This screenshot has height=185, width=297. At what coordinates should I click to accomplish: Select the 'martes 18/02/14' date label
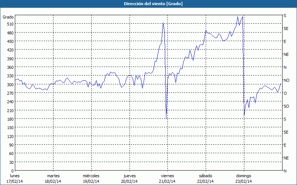[x=53, y=178]
